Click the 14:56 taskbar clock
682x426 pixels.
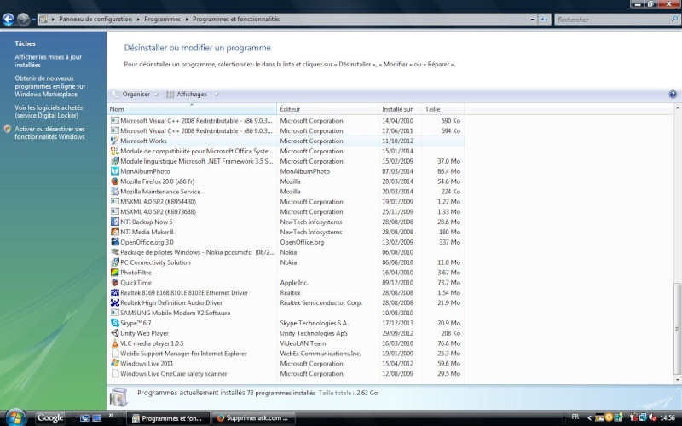click(668, 417)
